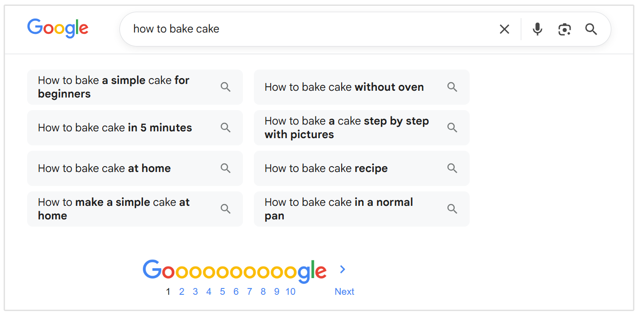This screenshot has width=638, height=316.
Task: Click the Google logo
Action: pyautogui.click(x=58, y=28)
